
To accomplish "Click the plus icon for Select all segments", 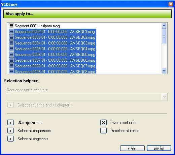I will 10,139.
